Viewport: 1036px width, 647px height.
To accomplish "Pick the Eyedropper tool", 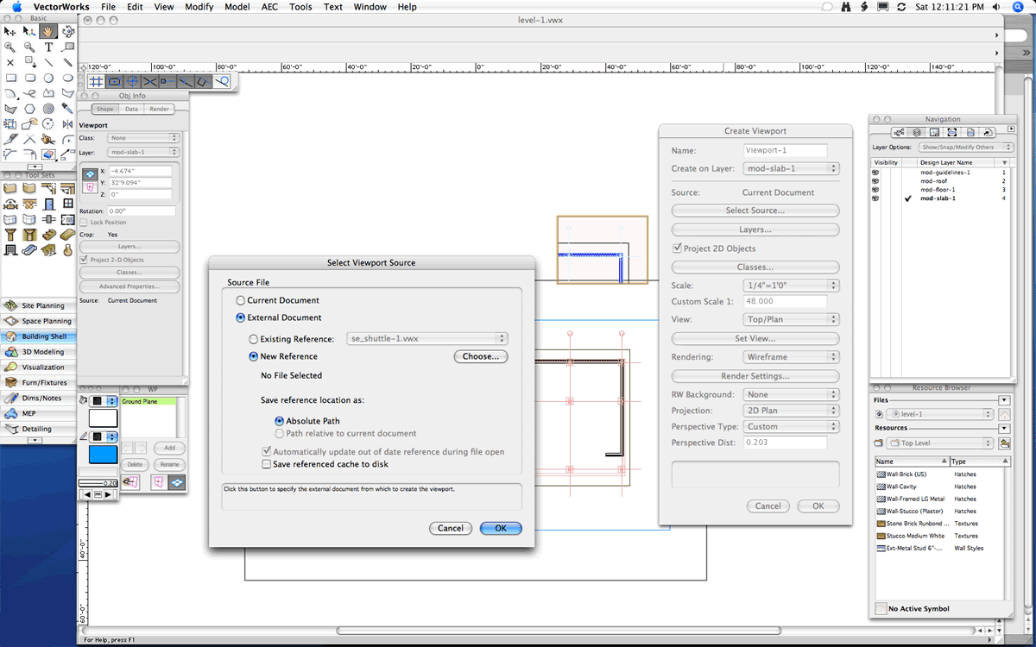I will point(68,108).
